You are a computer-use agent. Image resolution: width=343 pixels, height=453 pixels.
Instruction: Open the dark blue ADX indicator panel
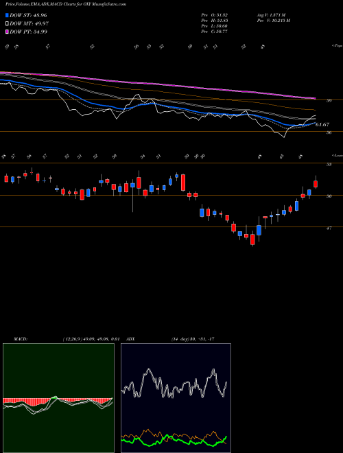[x=176, y=398]
